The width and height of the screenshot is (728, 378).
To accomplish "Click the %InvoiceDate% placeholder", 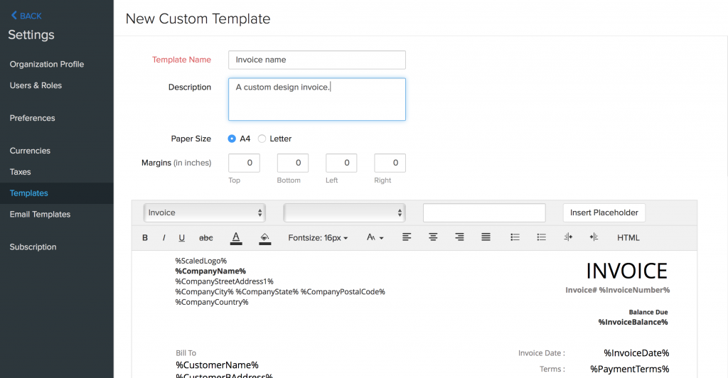I will [636, 353].
